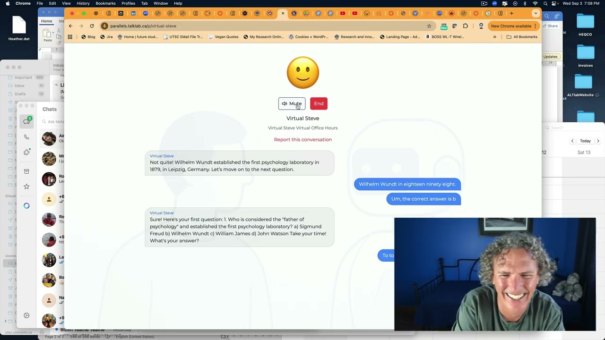The width and height of the screenshot is (605, 340).
Task: Click the Paste button in Word
Action: 47,35
